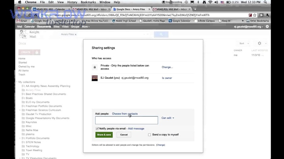
Task: Click the blue search button
Action: pyautogui.click(x=161, y=34)
